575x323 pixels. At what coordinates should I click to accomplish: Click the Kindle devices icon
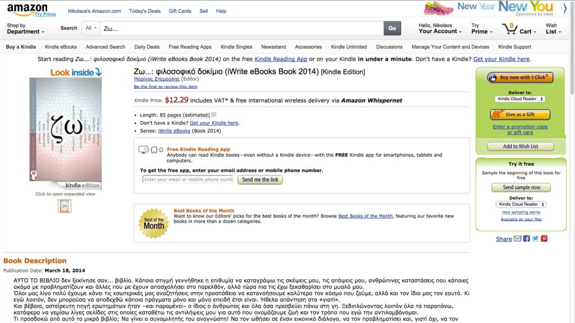point(150,149)
